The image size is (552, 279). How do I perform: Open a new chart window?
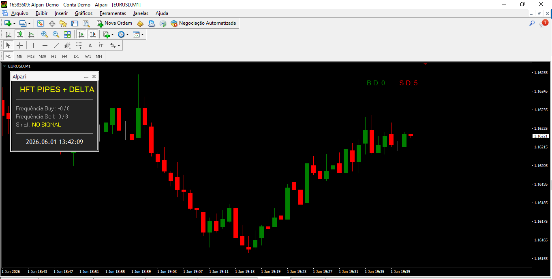pos(8,23)
